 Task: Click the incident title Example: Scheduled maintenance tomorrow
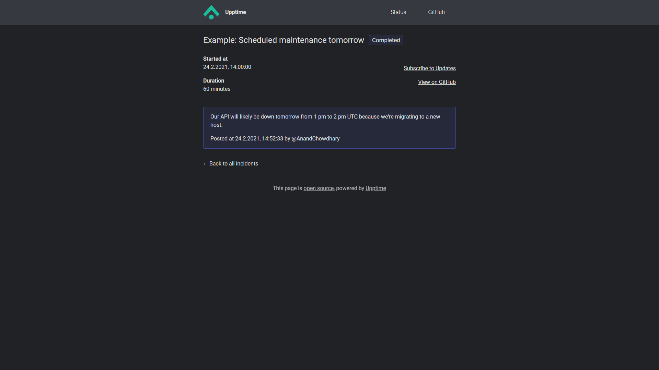tap(284, 40)
